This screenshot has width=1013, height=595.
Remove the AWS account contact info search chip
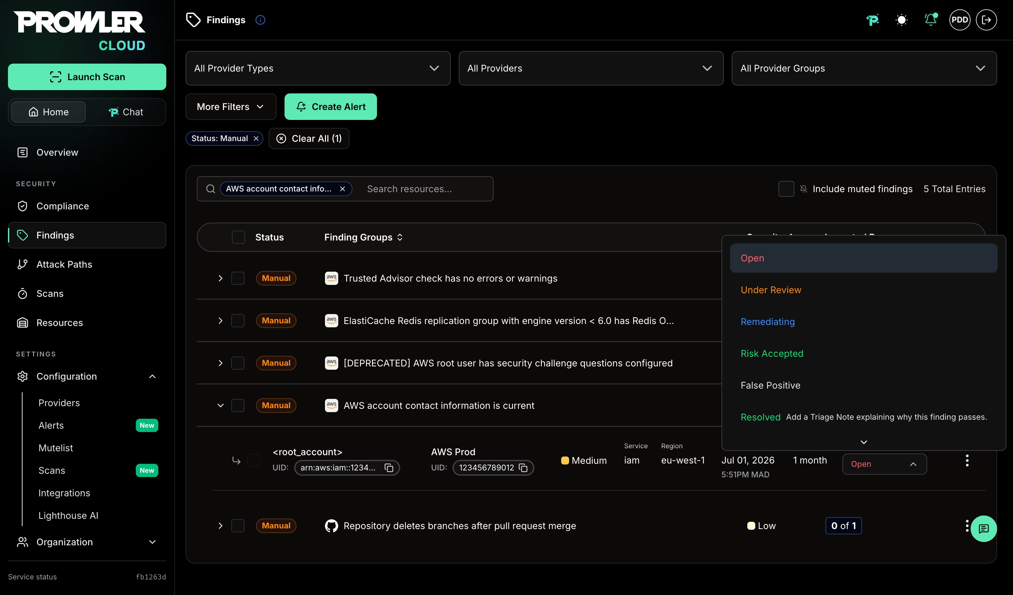[342, 189]
